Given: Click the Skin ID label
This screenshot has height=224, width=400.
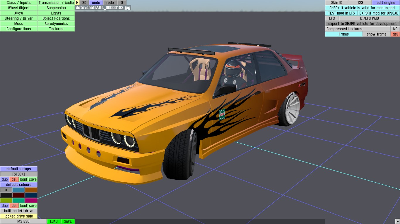Looking at the screenshot, I should (337, 3).
